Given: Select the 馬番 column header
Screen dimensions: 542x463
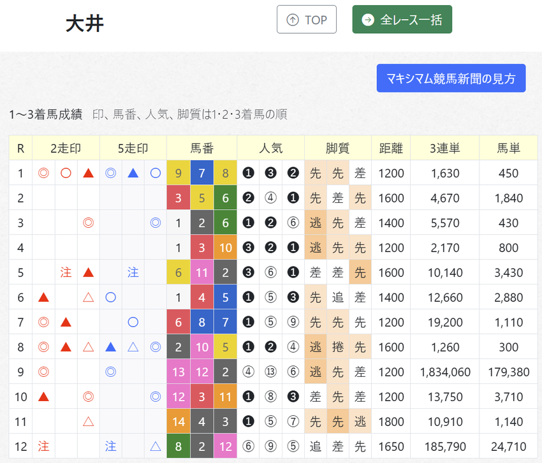Looking at the screenshot, I should click(202, 149).
